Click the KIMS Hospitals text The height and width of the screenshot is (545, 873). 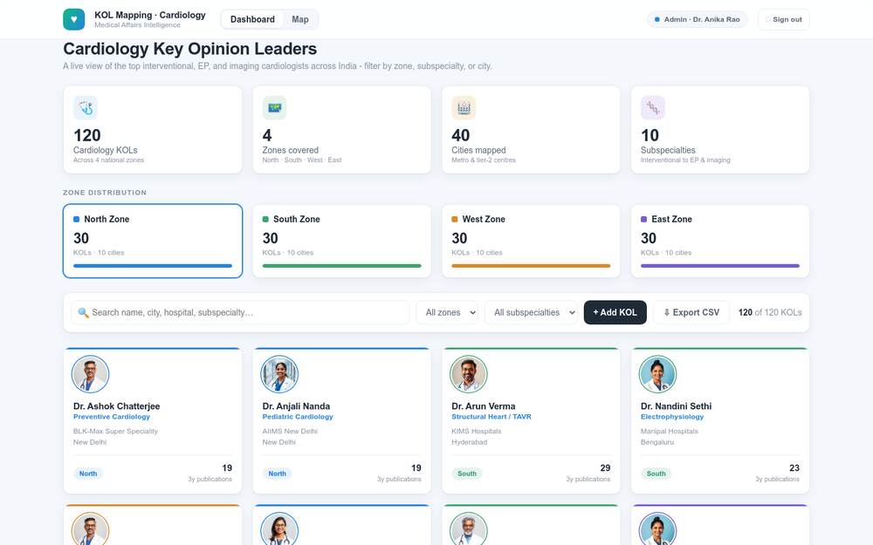477,431
